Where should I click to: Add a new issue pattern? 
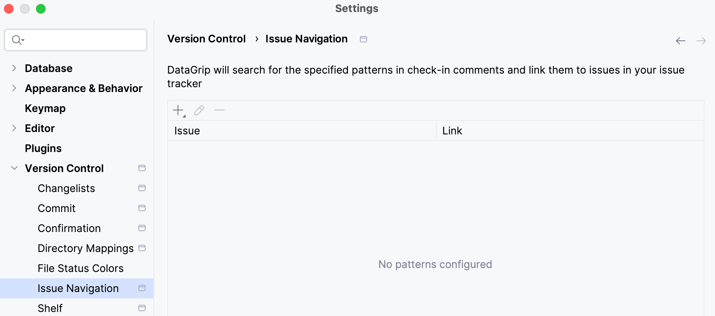click(x=178, y=110)
